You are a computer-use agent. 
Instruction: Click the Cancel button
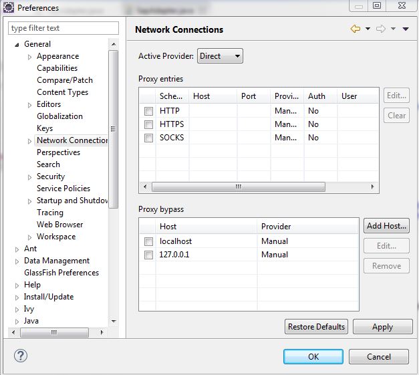(379, 356)
